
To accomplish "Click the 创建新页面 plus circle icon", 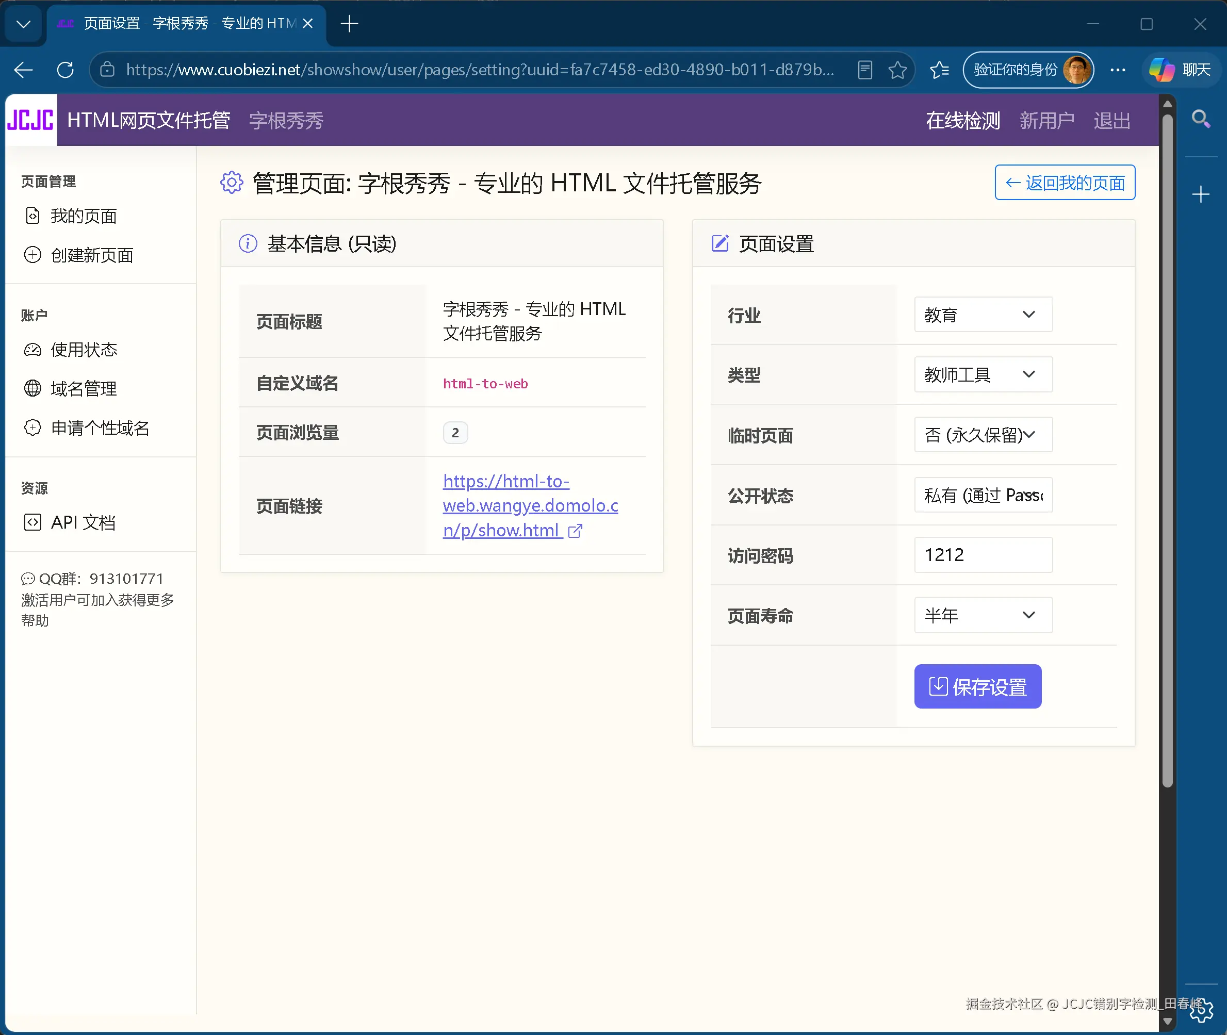I will click(x=33, y=255).
